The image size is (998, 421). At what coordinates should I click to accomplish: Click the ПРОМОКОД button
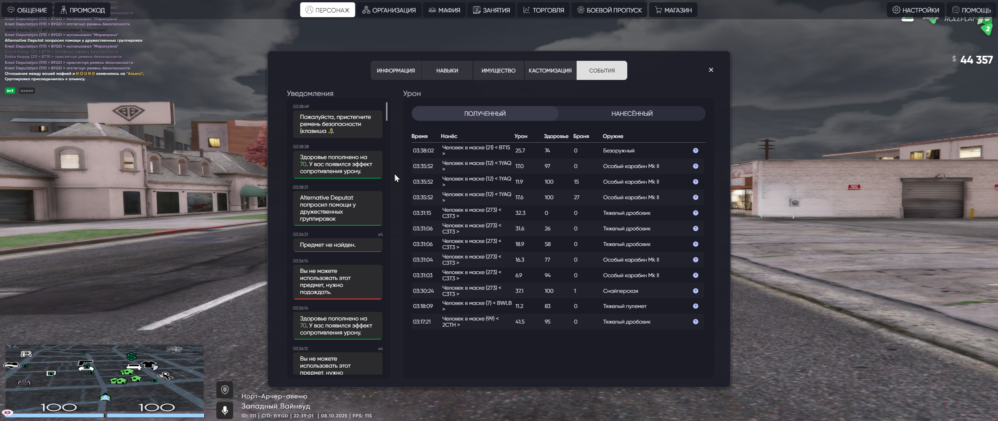pos(82,10)
